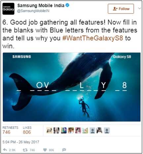Image resolution: width=143 pixels, height=154 pixels.
Task: Open the last default-silhouette avatar
Action: (x=107, y=131)
